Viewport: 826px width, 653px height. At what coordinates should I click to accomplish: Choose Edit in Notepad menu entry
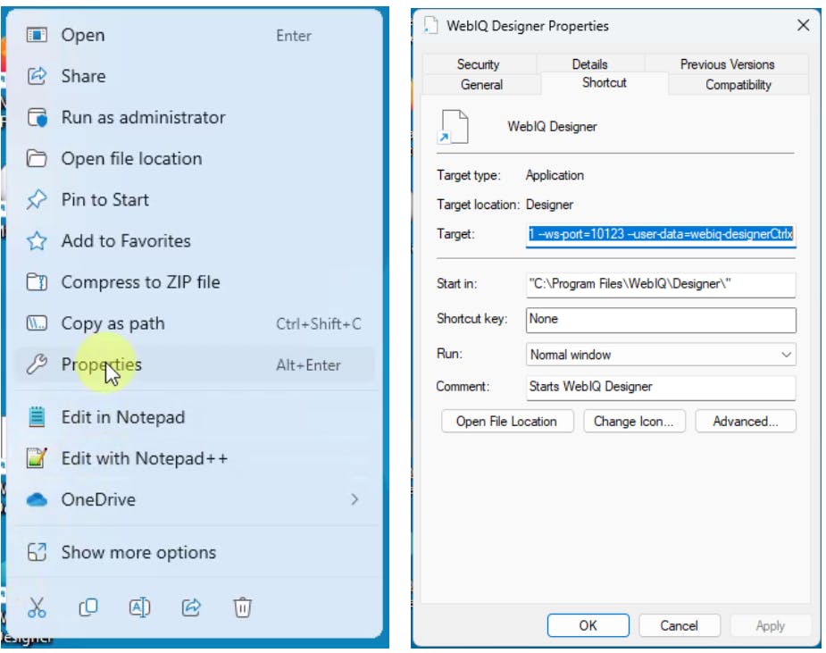(x=195, y=417)
